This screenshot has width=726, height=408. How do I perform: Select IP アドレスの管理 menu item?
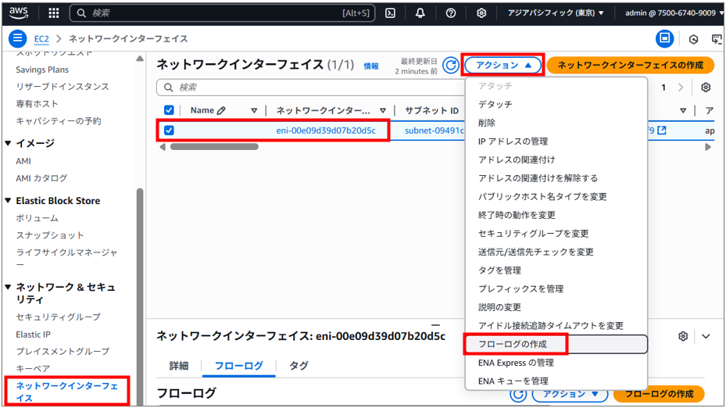tap(556, 141)
